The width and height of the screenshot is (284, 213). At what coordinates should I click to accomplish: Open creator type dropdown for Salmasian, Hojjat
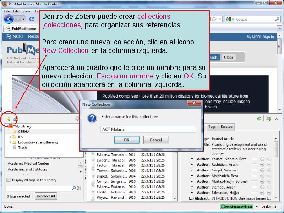192,193
